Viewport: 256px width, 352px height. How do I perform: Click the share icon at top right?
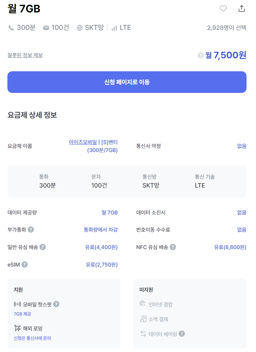pos(241,9)
